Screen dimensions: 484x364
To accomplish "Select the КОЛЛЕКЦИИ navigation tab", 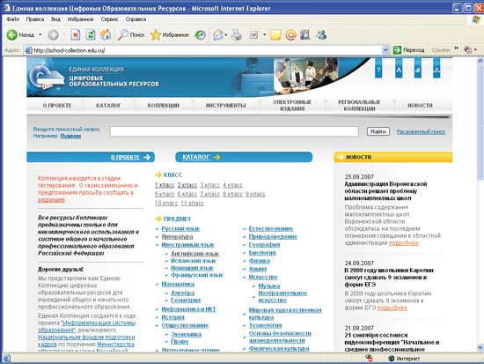I will [164, 106].
